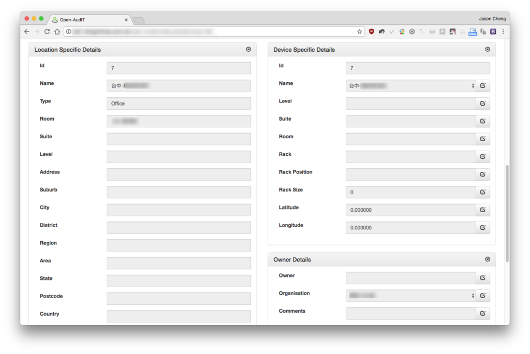Click the Jason Cheng profile button
The height and width of the screenshot is (354, 530).
tap(492, 19)
